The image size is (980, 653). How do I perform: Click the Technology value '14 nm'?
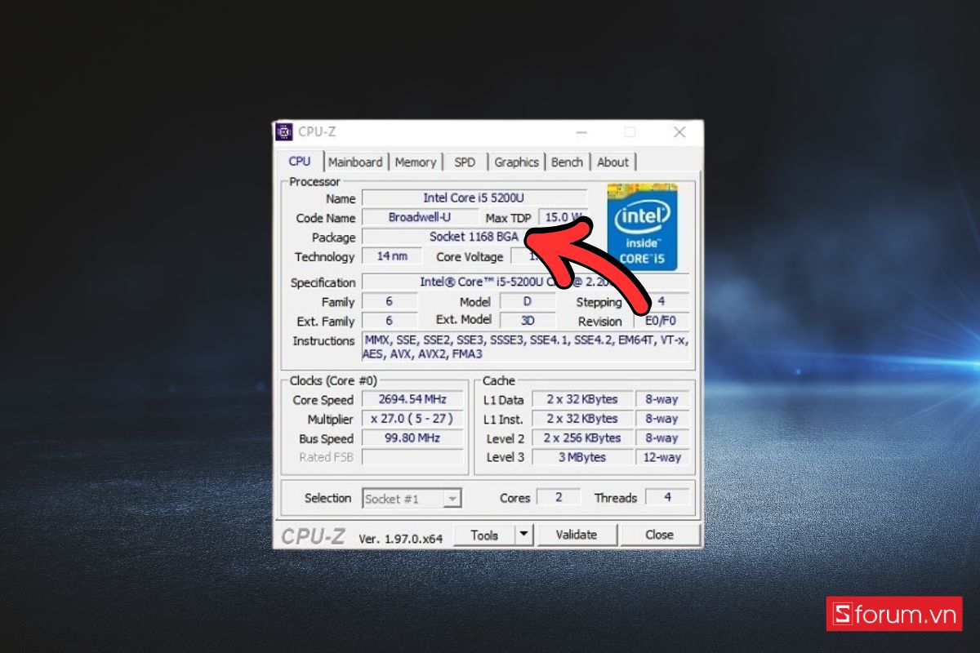point(392,256)
